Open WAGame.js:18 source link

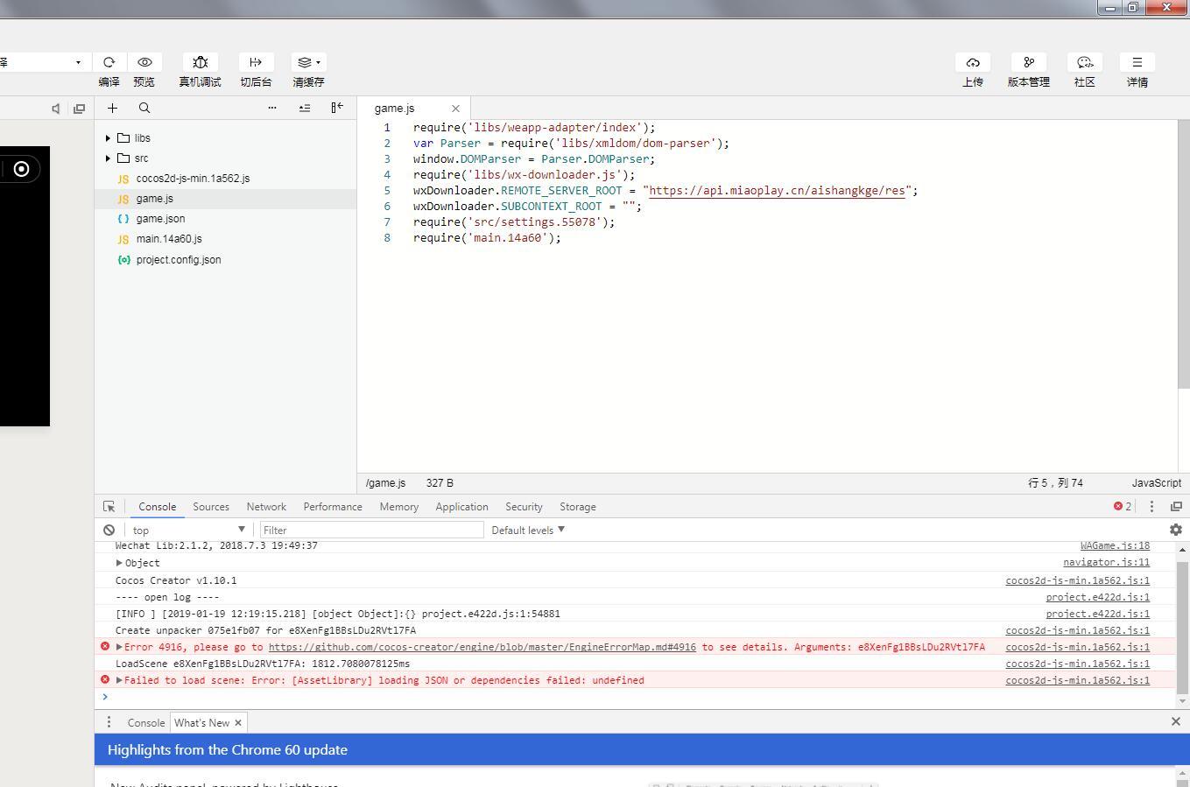click(1115, 546)
